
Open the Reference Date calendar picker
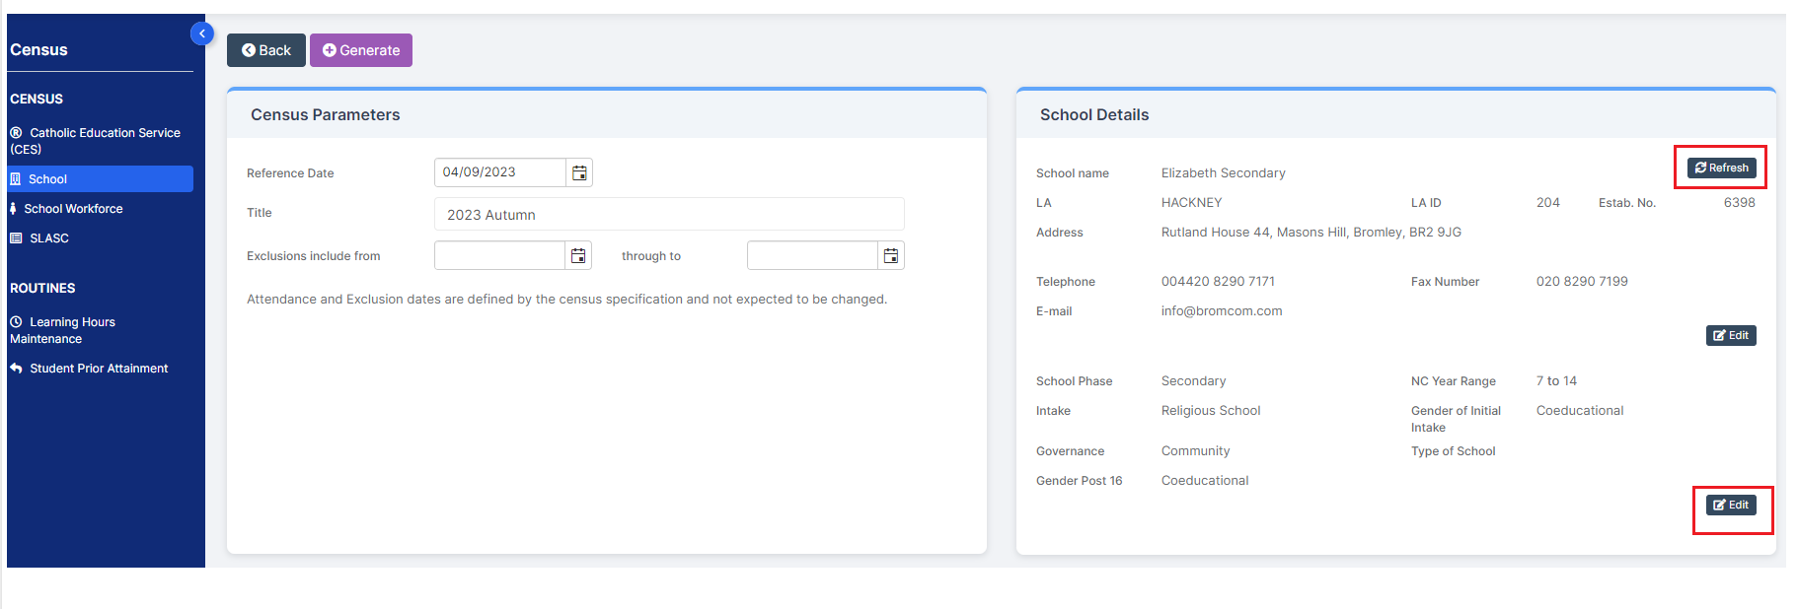point(579,172)
